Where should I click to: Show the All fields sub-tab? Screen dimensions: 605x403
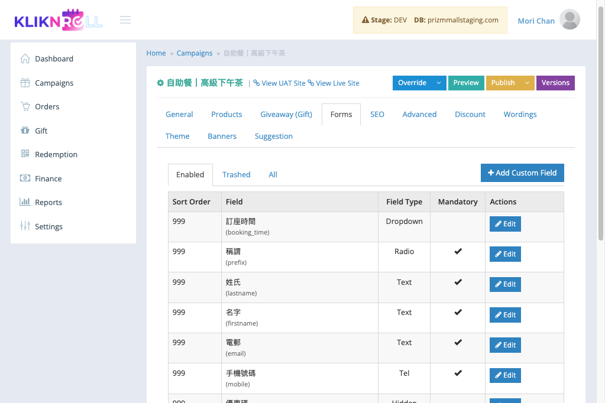click(273, 175)
